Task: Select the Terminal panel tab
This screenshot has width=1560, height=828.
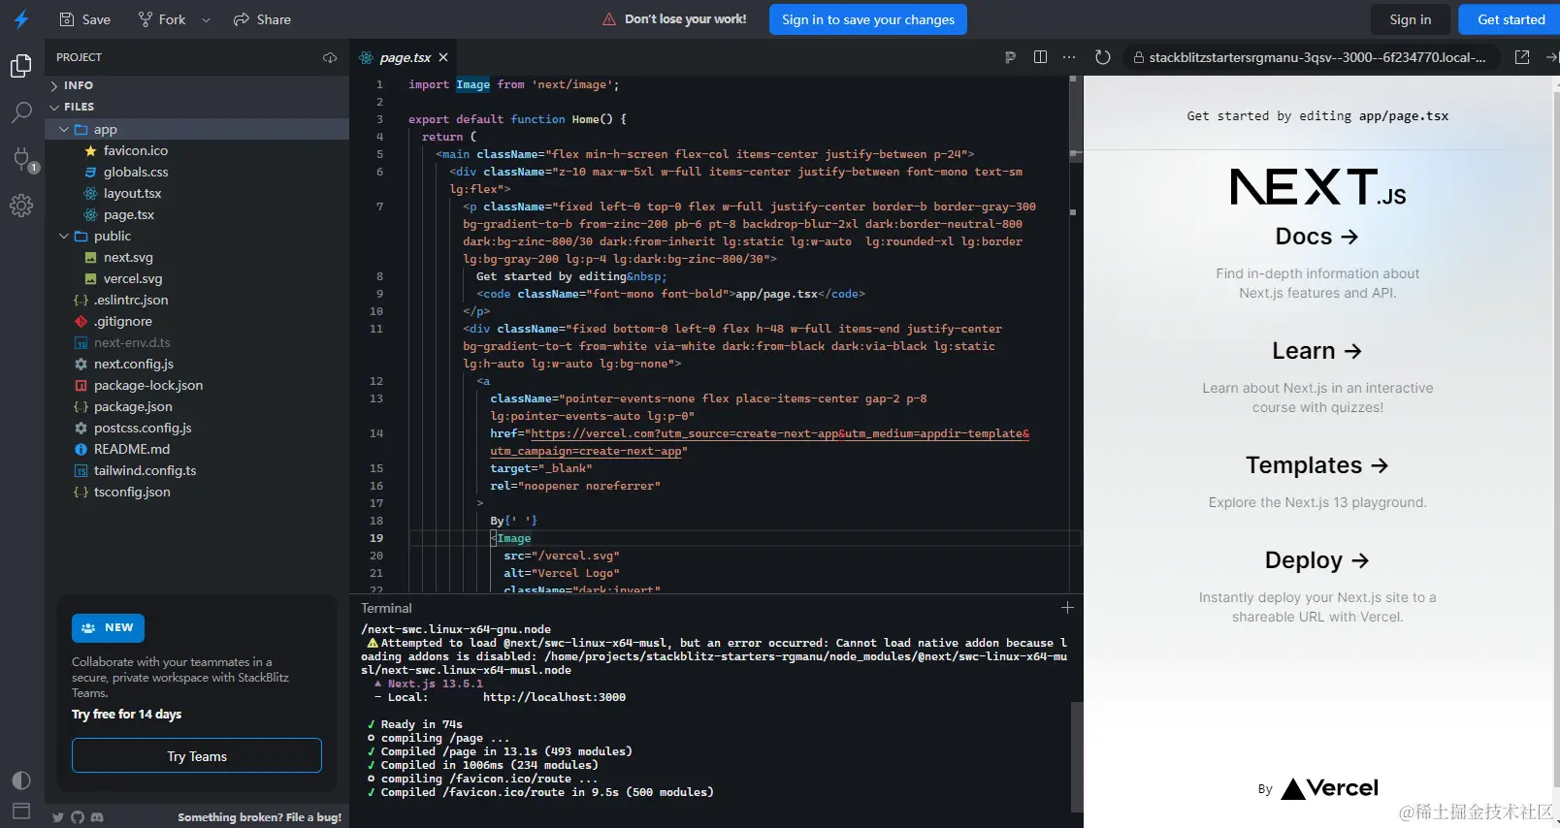Action: point(386,608)
